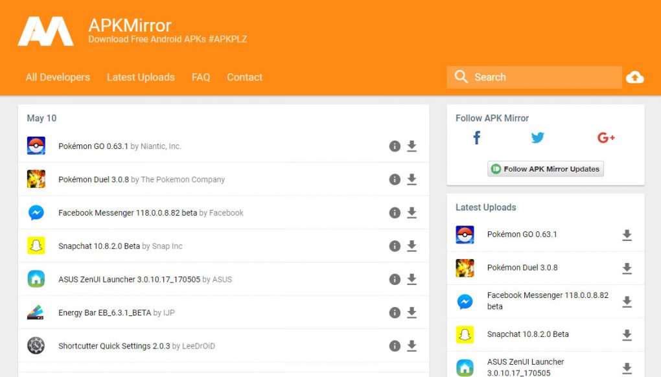Screen dimensions: 661x377
Task: Go to Latest Uploads in navigation bar
Action: (x=141, y=77)
